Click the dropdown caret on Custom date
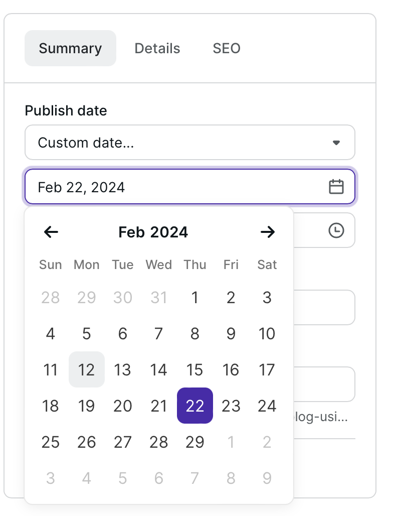Screen dimensions: 393x516 336,143
